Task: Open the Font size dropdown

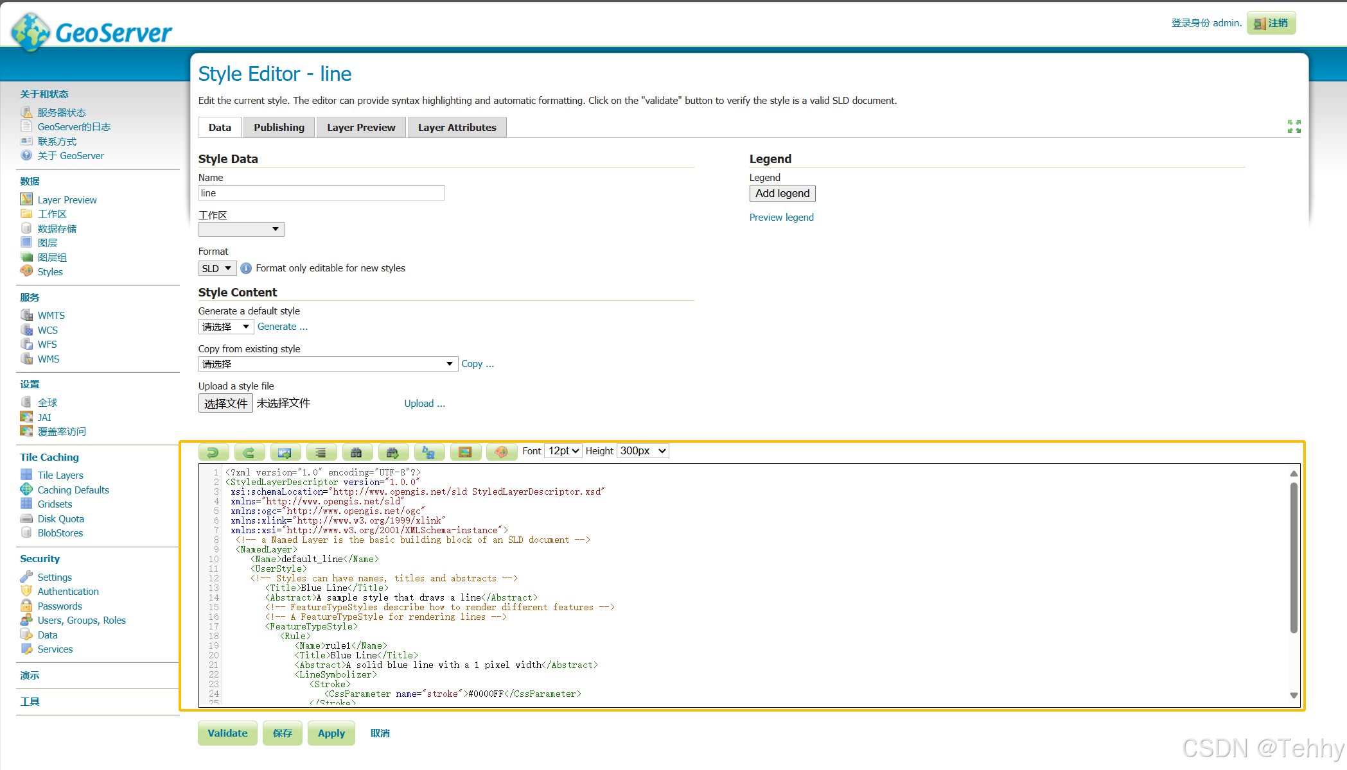Action: pos(563,451)
